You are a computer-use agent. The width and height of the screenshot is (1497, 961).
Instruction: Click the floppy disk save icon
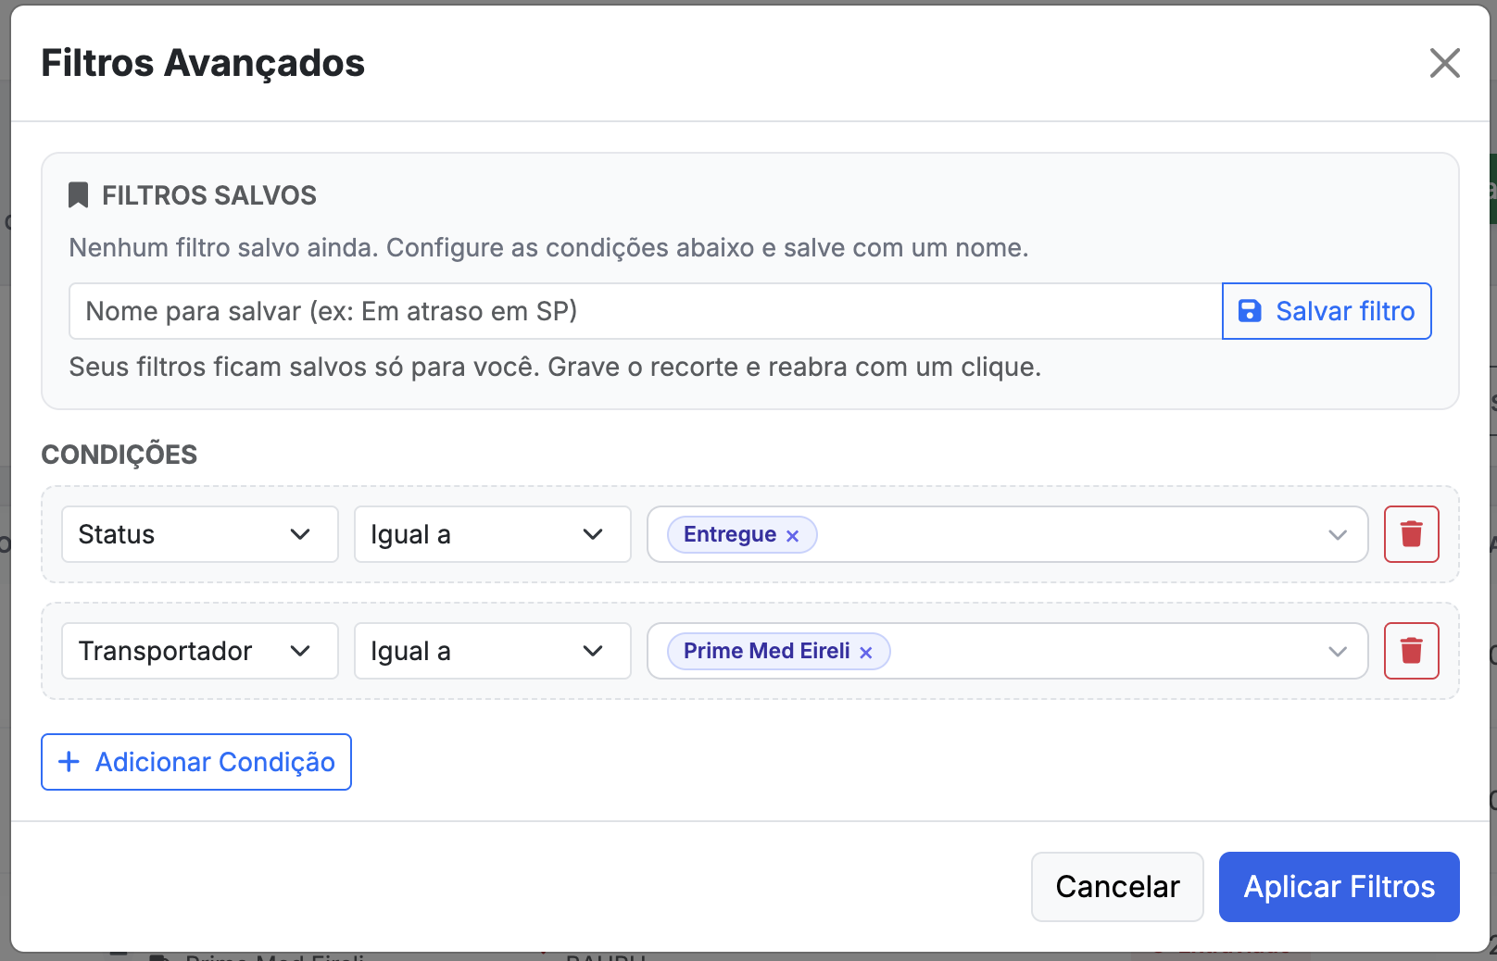[x=1250, y=311]
